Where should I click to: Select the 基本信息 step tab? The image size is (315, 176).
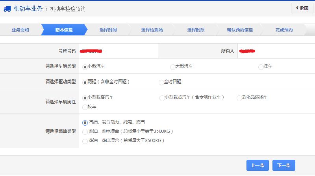(x=64, y=30)
